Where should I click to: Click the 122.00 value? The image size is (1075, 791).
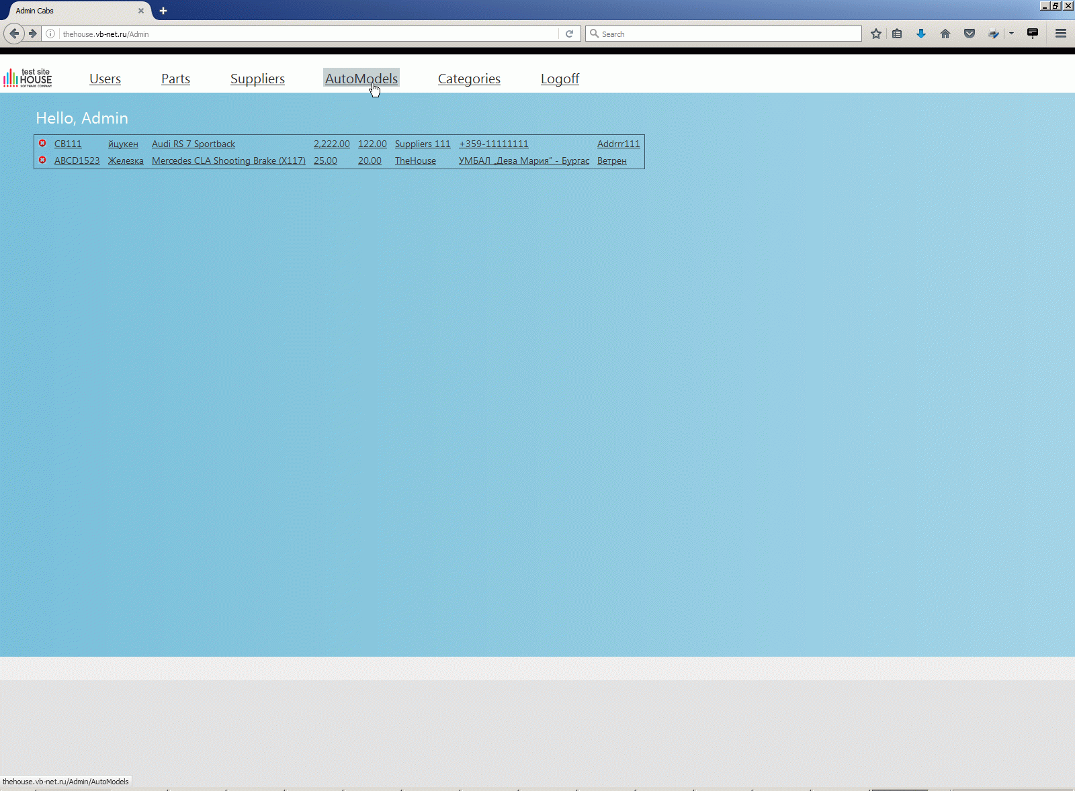(x=372, y=144)
